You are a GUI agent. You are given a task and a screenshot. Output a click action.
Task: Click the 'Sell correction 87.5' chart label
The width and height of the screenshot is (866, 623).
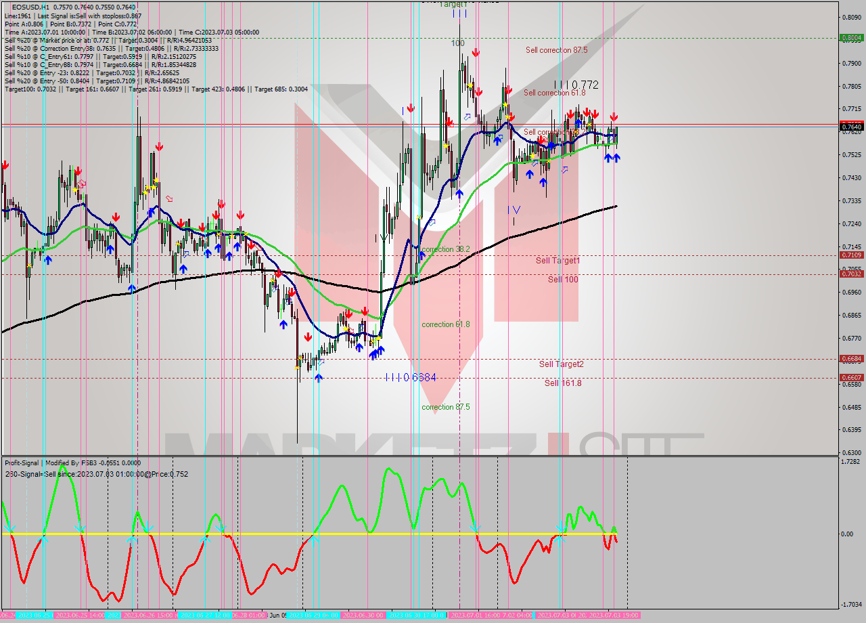(x=557, y=50)
